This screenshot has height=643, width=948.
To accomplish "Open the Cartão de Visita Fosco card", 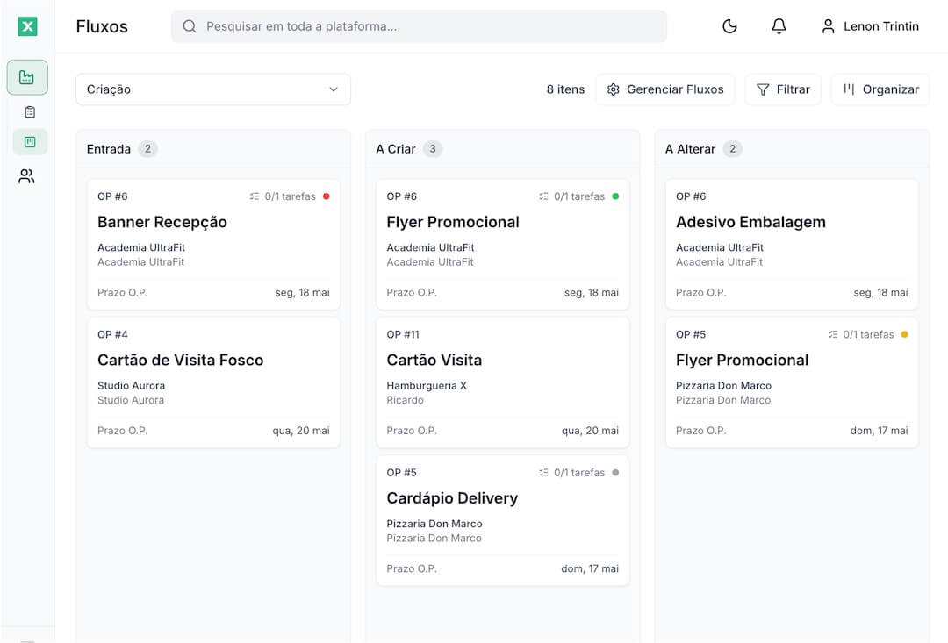I will click(x=213, y=382).
